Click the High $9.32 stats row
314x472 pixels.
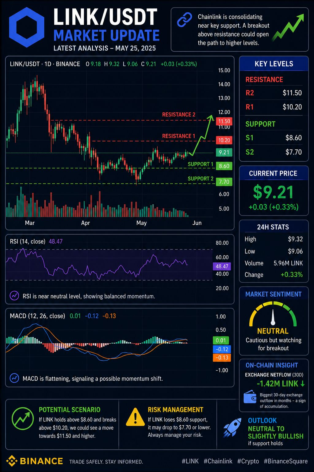click(274, 239)
